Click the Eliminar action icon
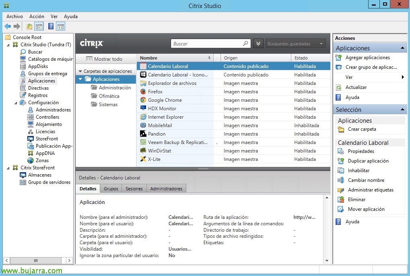 [341, 200]
